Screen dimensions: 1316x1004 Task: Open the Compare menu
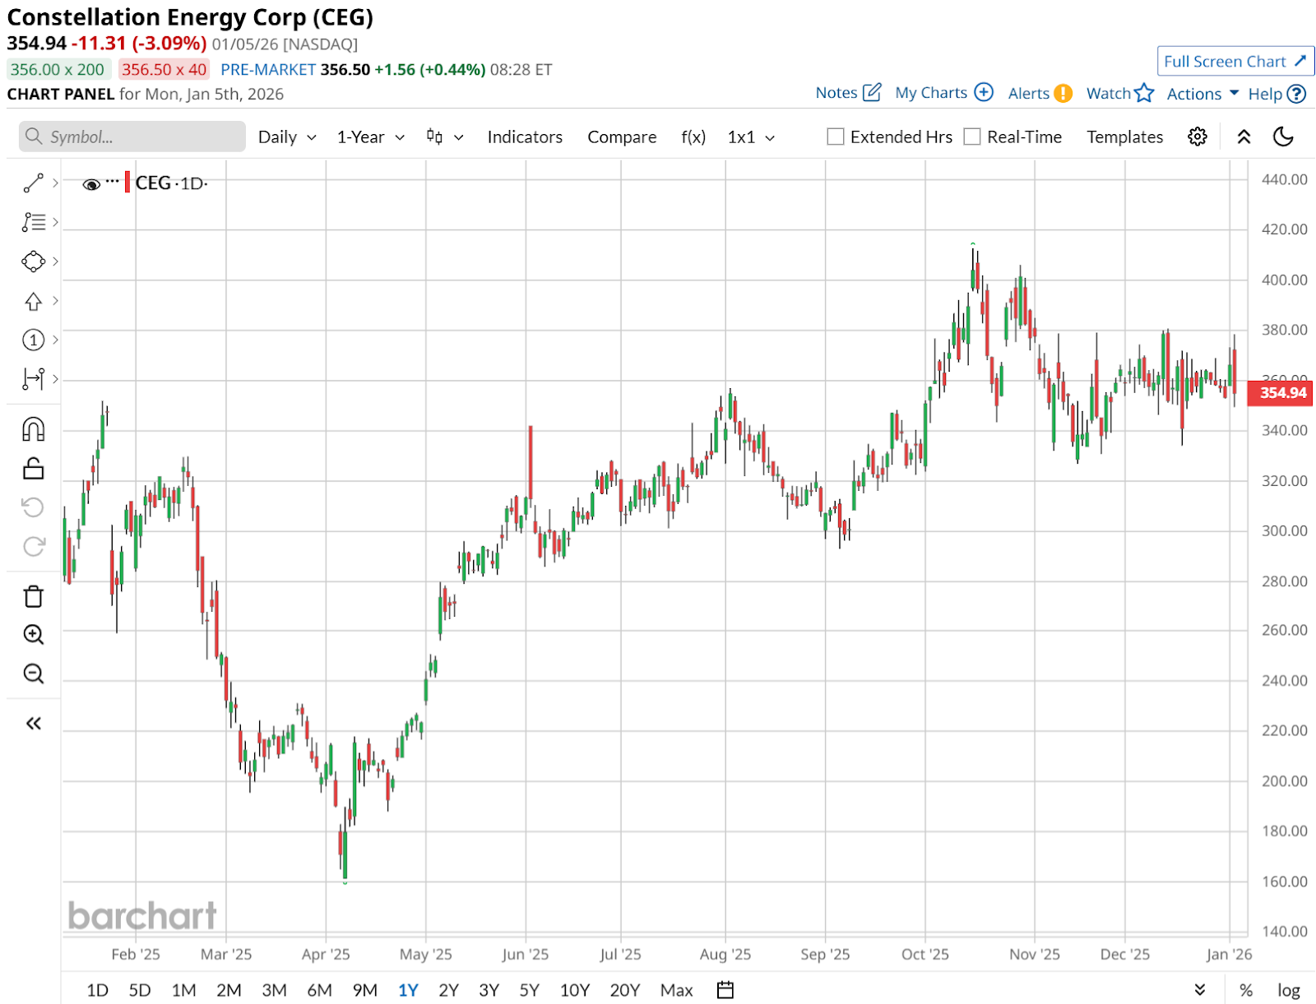pos(622,136)
